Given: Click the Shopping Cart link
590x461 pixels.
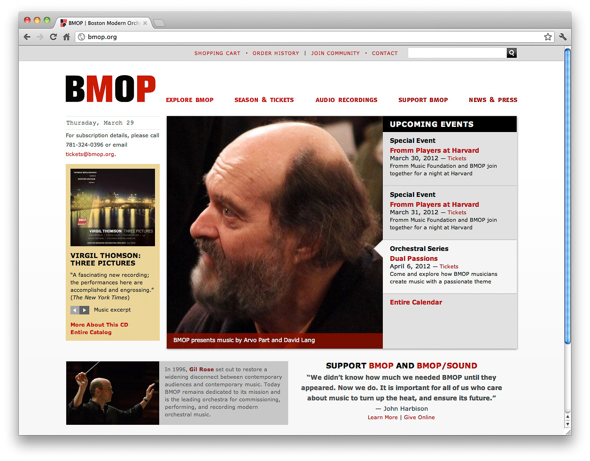Looking at the screenshot, I should (217, 54).
